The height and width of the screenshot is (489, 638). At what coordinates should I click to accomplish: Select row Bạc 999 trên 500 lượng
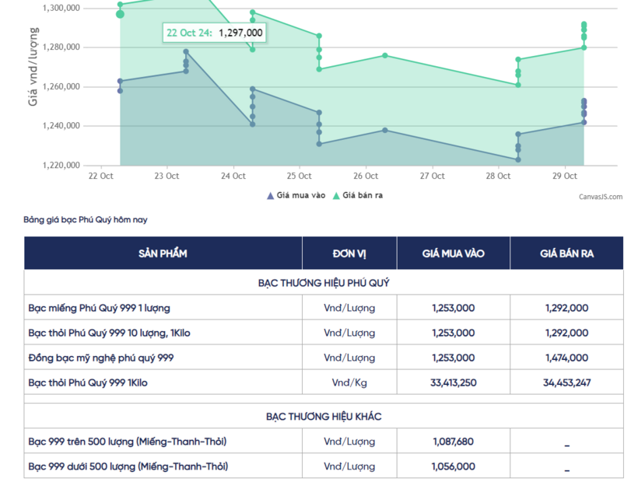click(x=324, y=442)
